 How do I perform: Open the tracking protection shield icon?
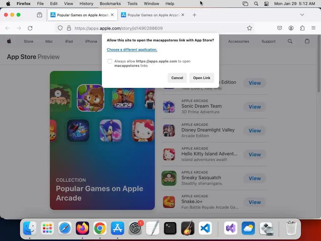click(60, 28)
